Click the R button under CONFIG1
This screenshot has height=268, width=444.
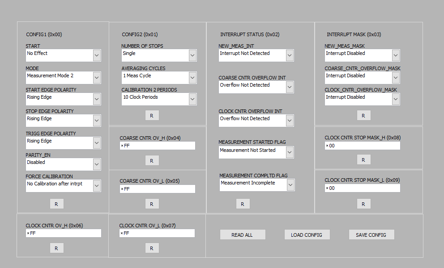56,204
